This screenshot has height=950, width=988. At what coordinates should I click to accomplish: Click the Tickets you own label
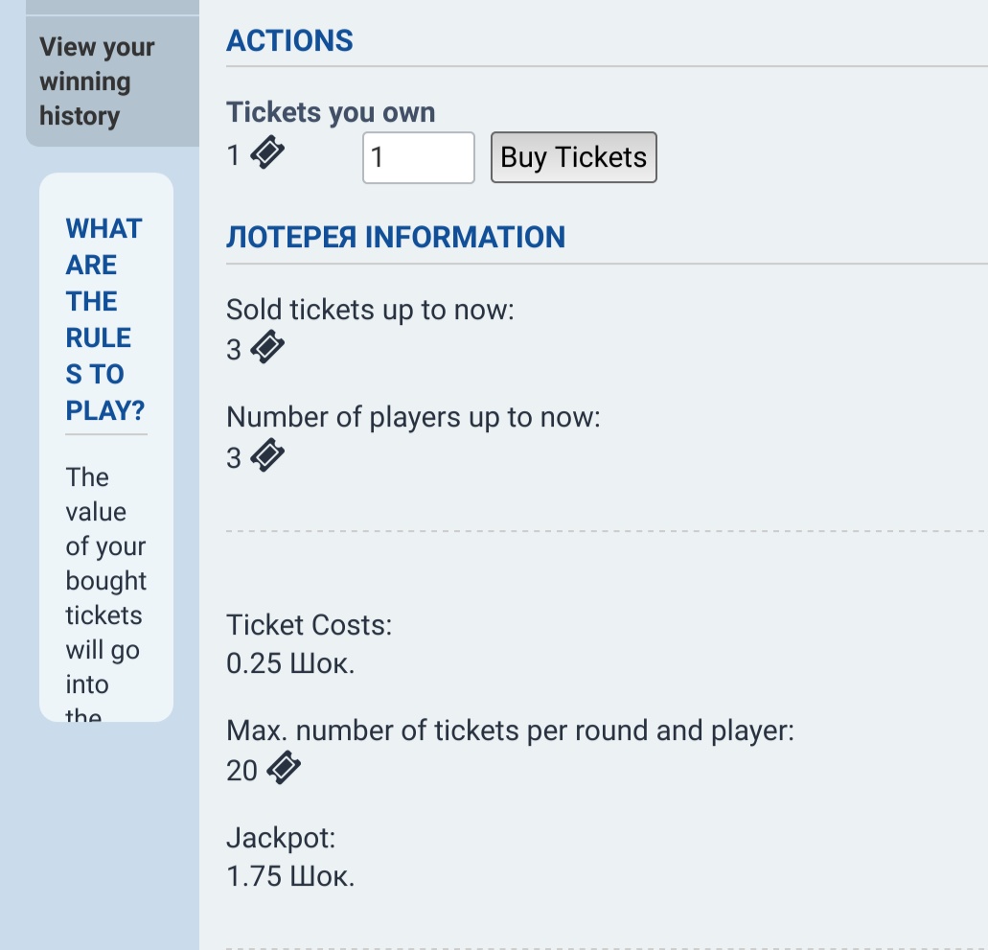point(331,112)
